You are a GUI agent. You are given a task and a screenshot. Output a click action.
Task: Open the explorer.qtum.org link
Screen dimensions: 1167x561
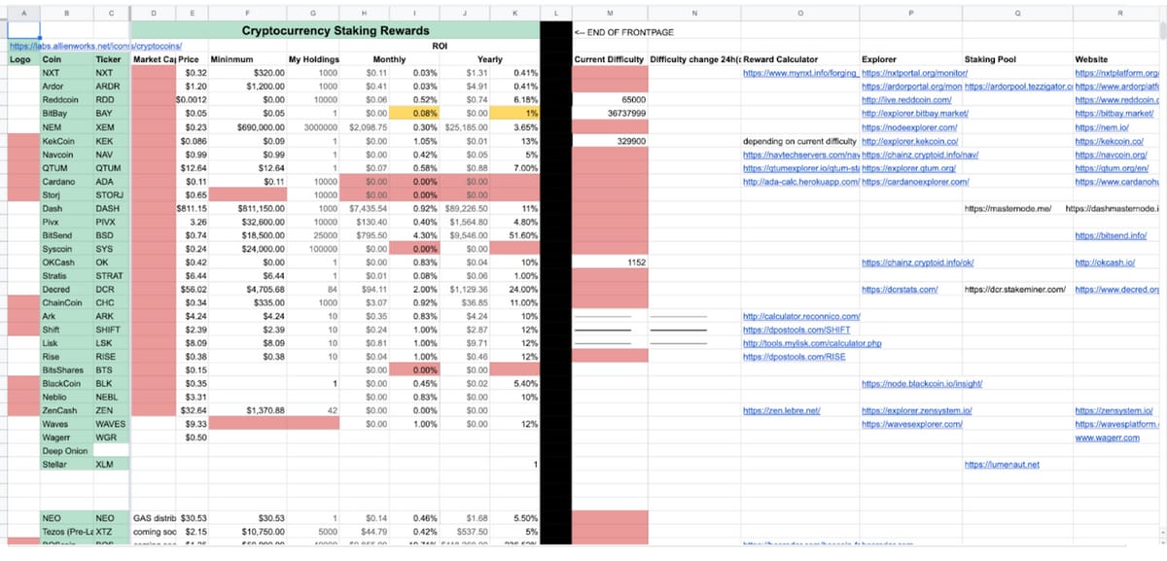coord(910,168)
